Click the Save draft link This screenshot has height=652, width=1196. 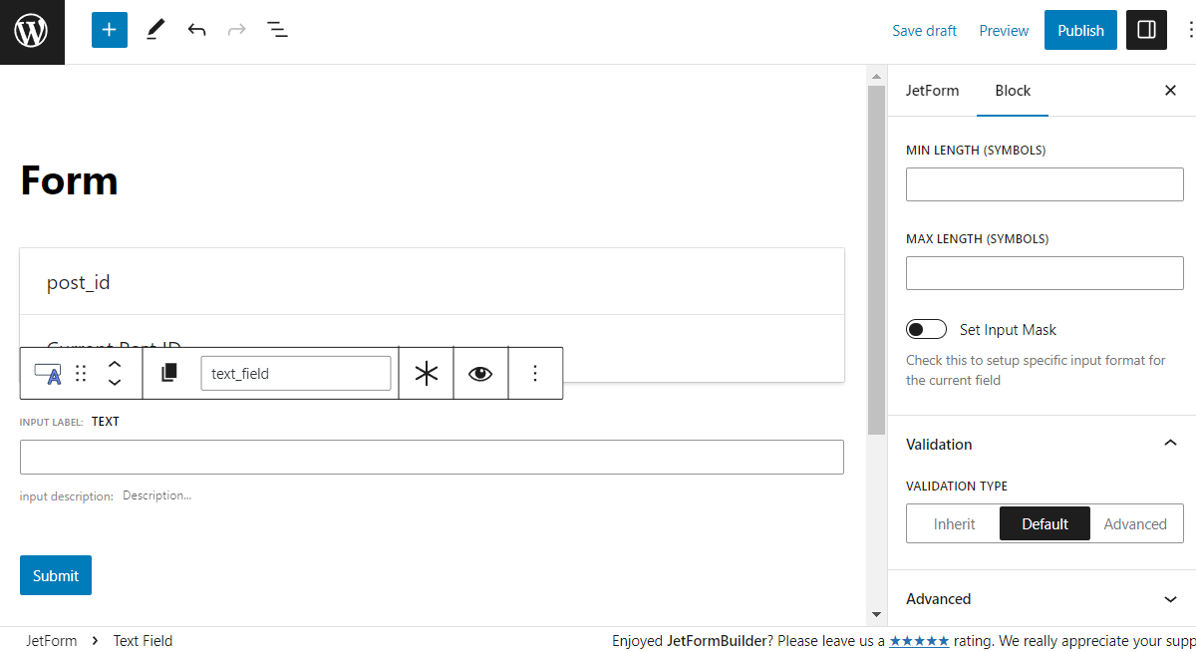(924, 30)
